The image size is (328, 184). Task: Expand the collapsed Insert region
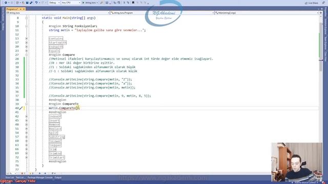[x=26, y=121]
